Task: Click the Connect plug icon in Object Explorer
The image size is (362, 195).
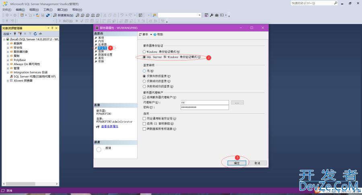Action: coord(15,34)
